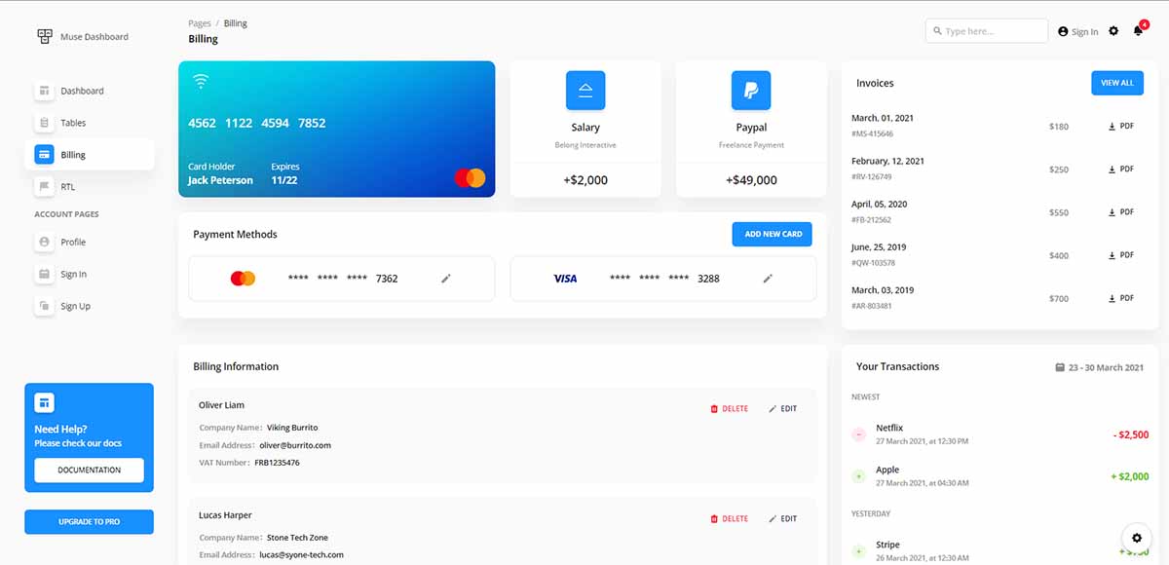Click the RTL sidebar icon

tap(44, 185)
